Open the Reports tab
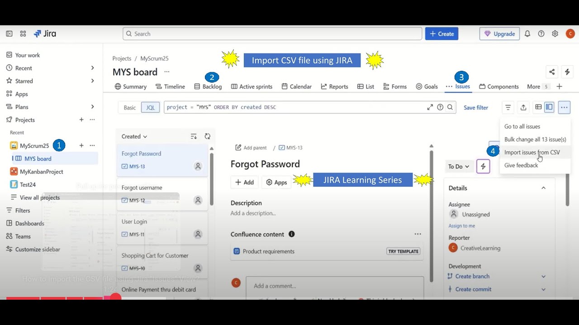 (334, 87)
